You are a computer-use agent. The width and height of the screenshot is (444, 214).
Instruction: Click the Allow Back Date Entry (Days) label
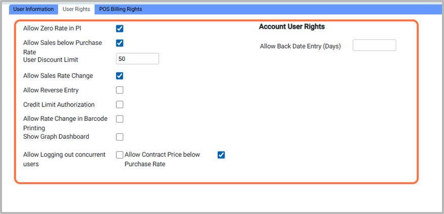pos(300,46)
